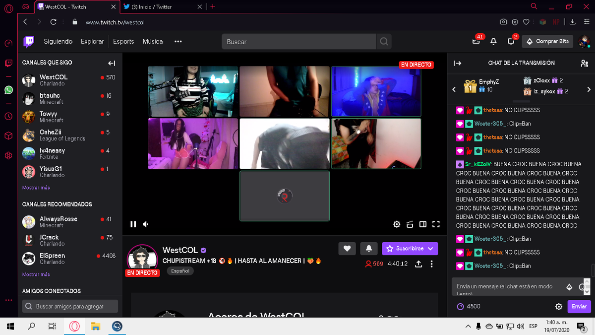This screenshot has width=595, height=335.
Task: Open stream three-dot options menu
Action: (432, 264)
